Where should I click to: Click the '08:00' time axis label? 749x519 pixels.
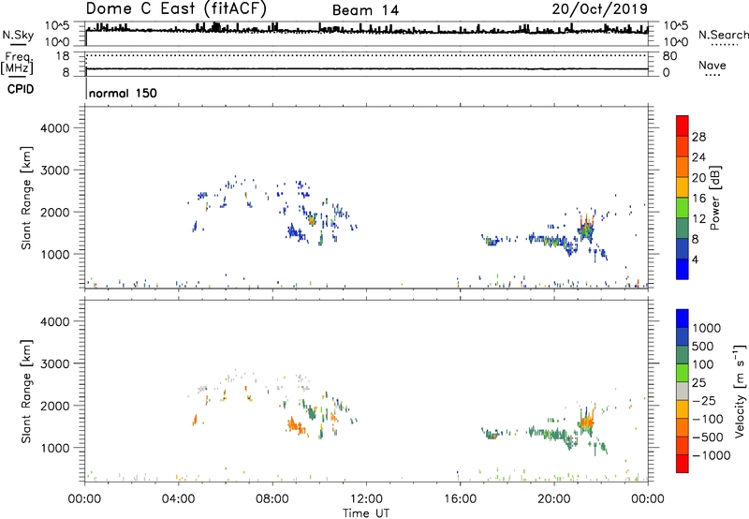[272, 499]
